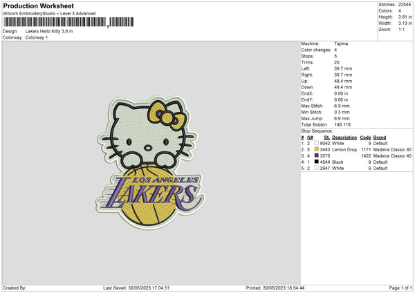The width and height of the screenshot is (415, 293).
Task: Click the Code column header
Action: tap(365, 138)
